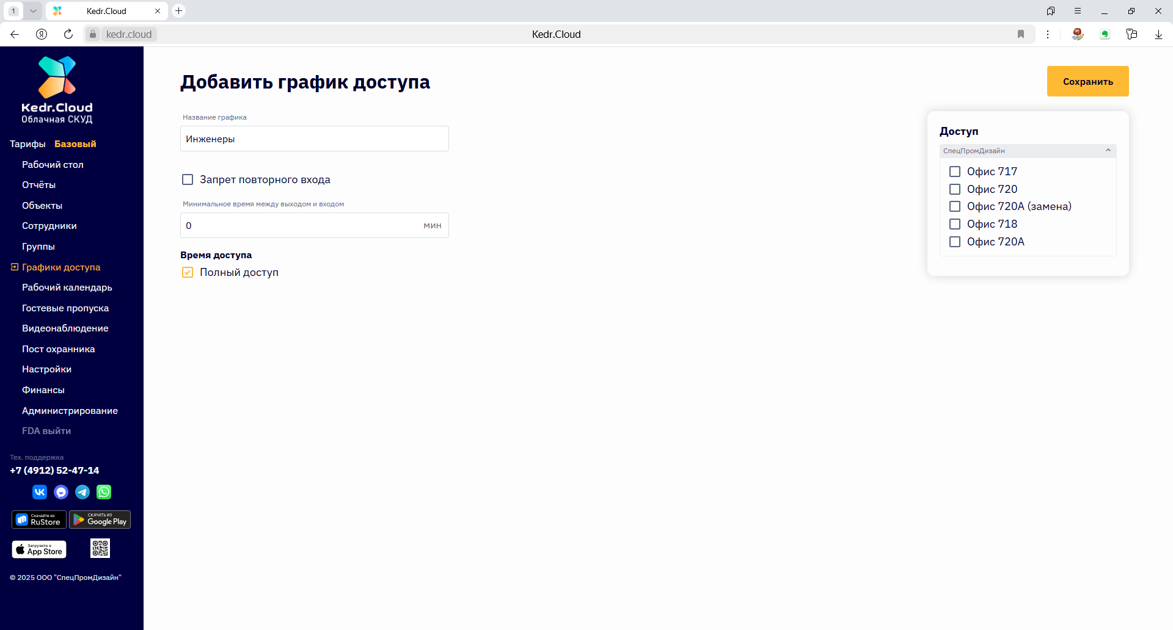
Task: Check the Офис 717 checkbox
Action: (x=955, y=172)
